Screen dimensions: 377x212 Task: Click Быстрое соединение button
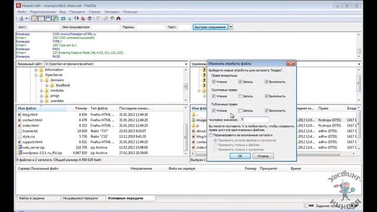point(210,27)
